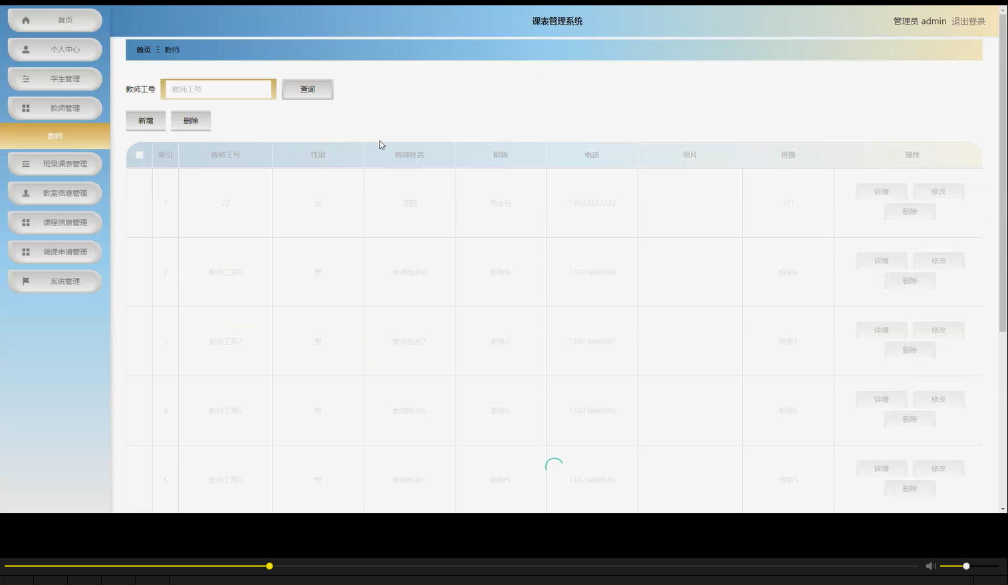The width and height of the screenshot is (1008, 585).
Task: Click 删除 in the 教师姓名6 row
Action: (910, 419)
